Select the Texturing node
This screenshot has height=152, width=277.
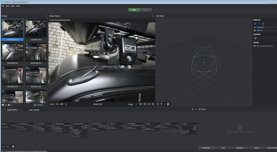(x=190, y=129)
